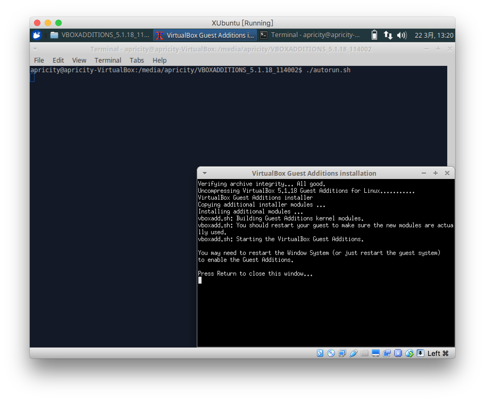
Task: Switch to VBOXADDITIONS file manager taskbar button
Action: tap(100, 35)
